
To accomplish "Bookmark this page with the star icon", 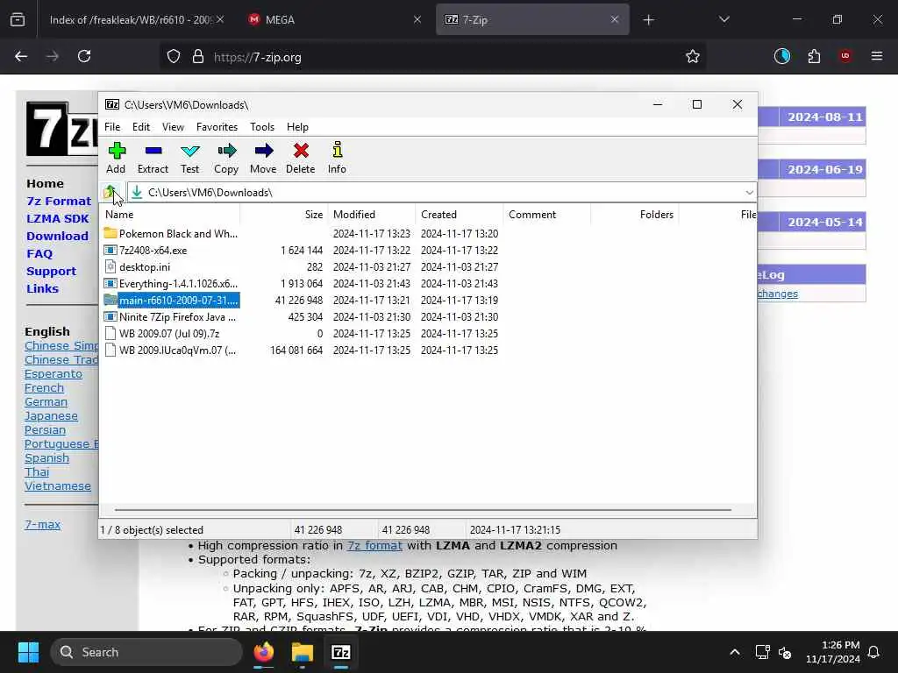I will coord(693,56).
